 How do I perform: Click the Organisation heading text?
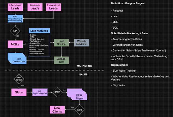[119, 65]
